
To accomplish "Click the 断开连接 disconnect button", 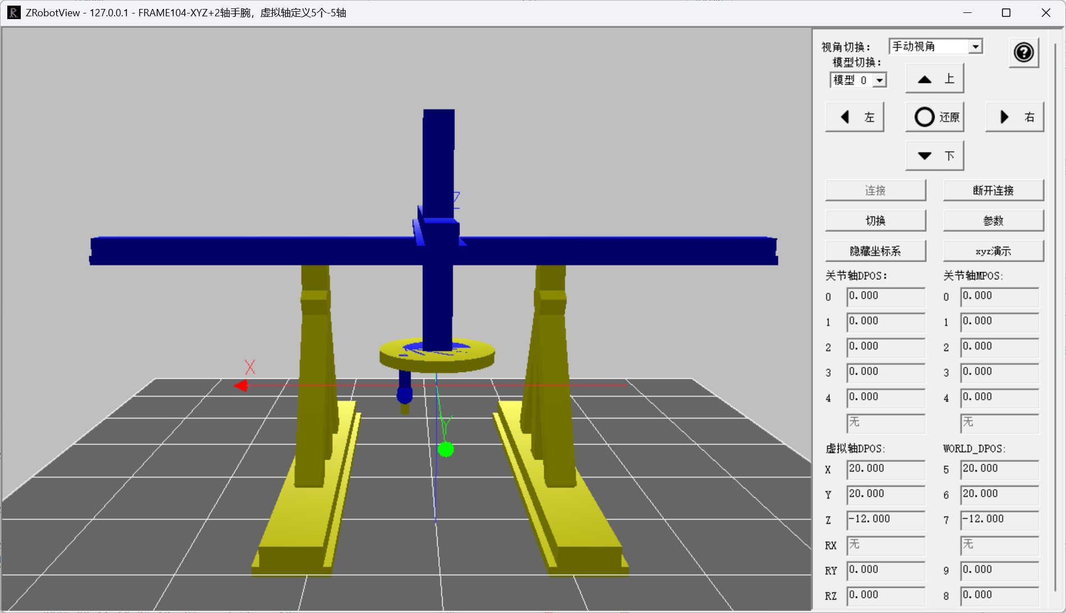I will click(993, 190).
